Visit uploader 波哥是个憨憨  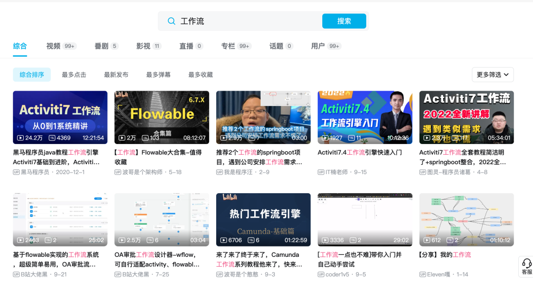click(241, 274)
